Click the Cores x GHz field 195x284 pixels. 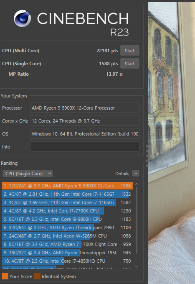tap(85, 121)
